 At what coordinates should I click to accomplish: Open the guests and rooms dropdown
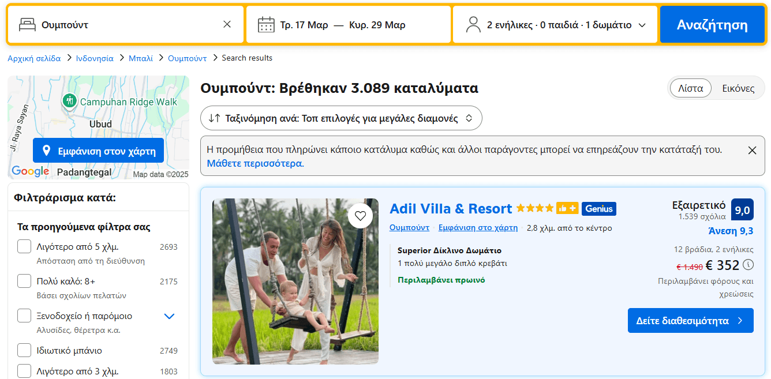click(x=555, y=25)
